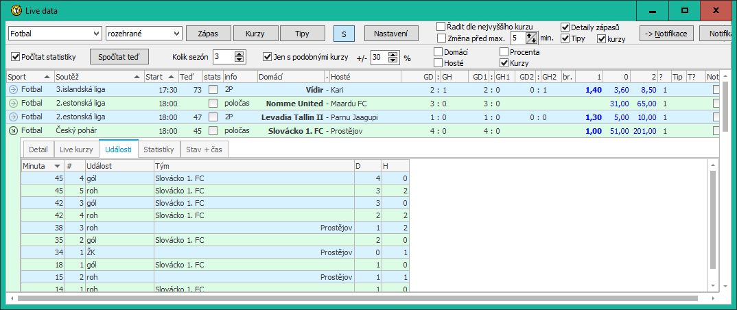Click the -> Notifikace button
Screen dimensions: 737x310
pos(666,34)
